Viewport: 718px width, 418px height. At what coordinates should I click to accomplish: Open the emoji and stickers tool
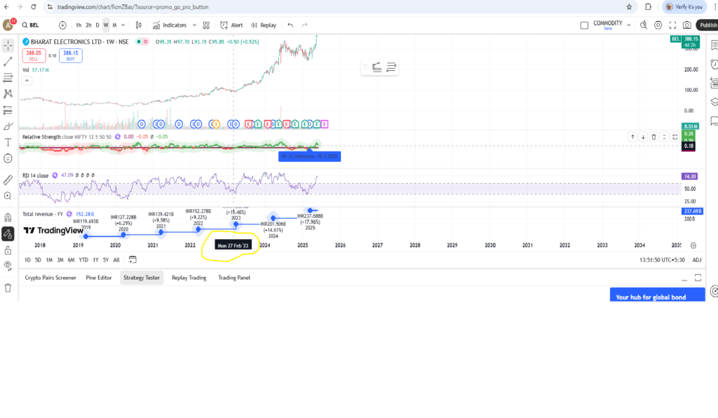point(8,159)
